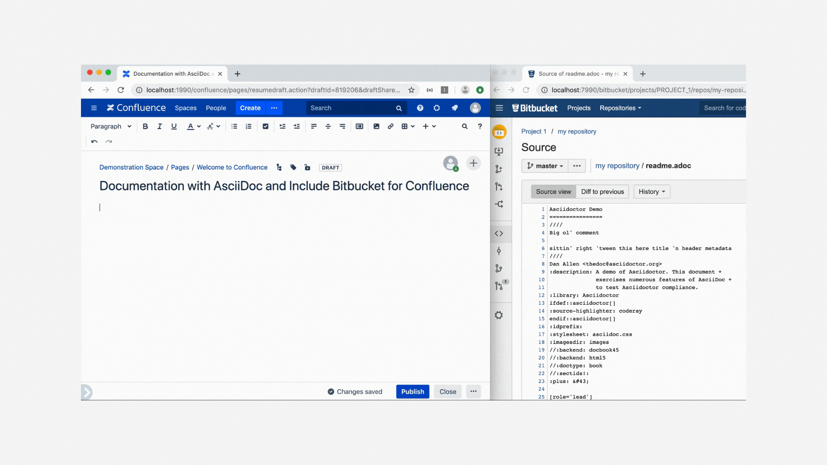Screen dimensions: 827x465
Task: Expand the History dropdown in Bitbucket
Action: tap(651, 192)
